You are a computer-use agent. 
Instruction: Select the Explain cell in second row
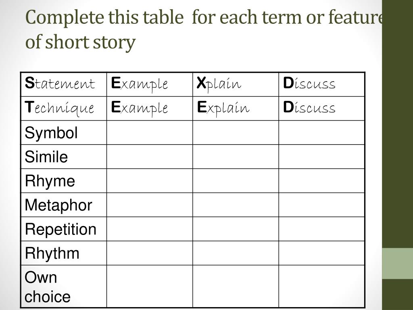(x=236, y=109)
